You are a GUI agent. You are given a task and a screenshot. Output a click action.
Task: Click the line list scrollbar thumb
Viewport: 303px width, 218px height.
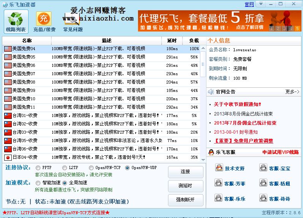coord(203,64)
